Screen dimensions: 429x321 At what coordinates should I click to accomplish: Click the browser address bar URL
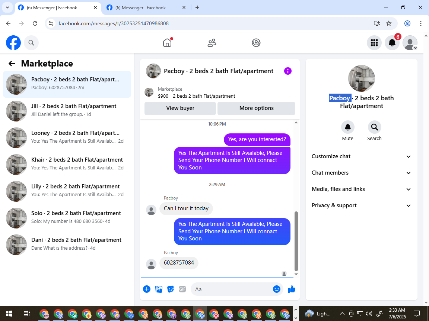coord(114,23)
